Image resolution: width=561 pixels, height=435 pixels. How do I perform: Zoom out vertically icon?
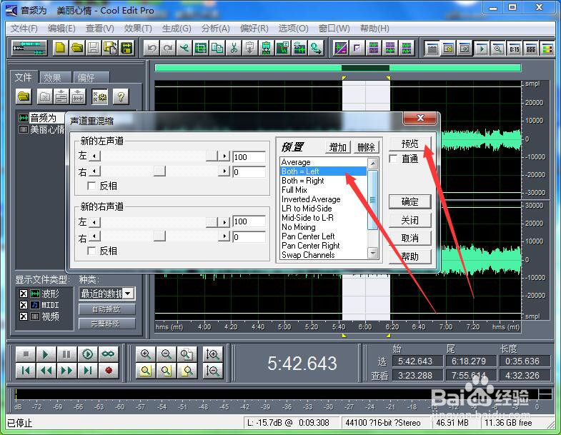212,371
